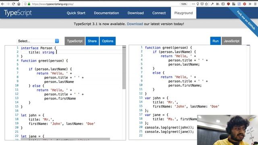Click the webcam video overlay

(x=227, y=130)
